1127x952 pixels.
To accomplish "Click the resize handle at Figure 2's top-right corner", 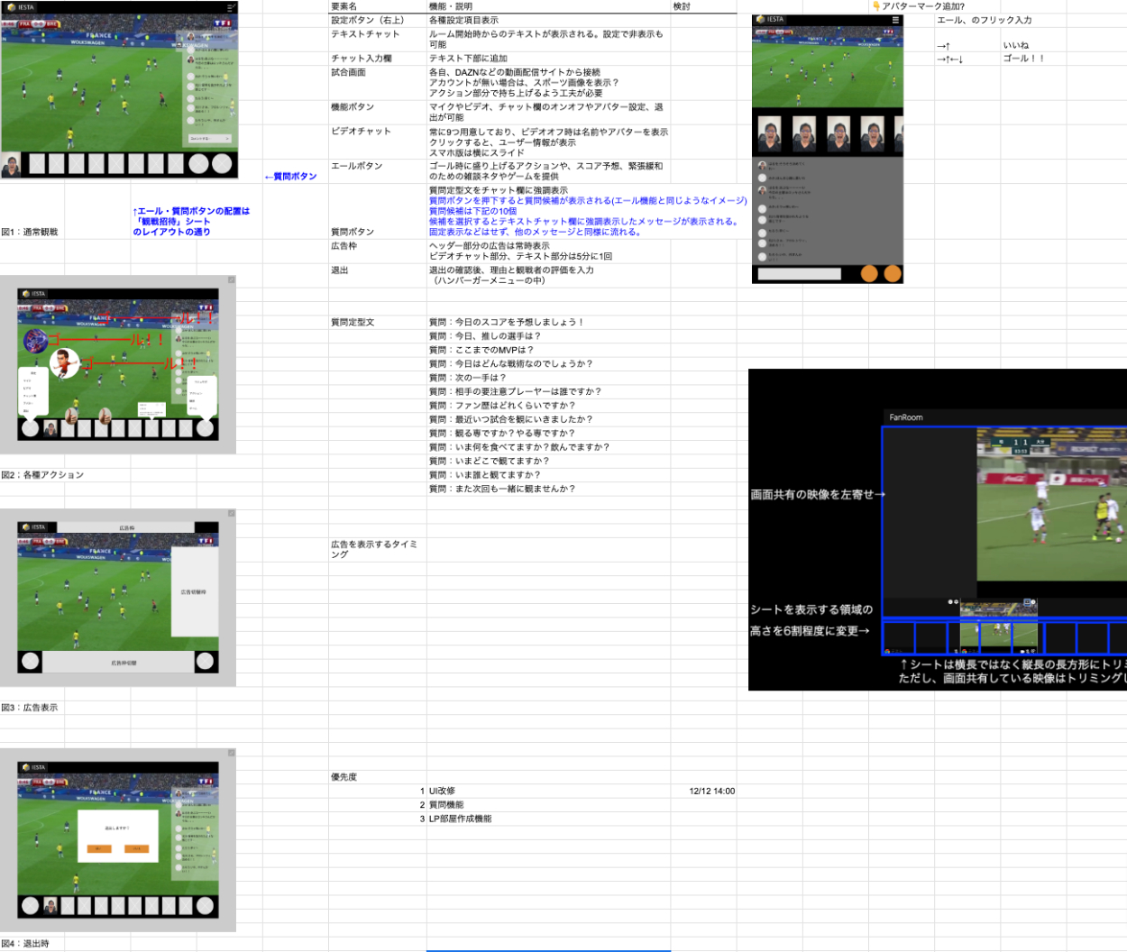I will pyautogui.click(x=231, y=280).
